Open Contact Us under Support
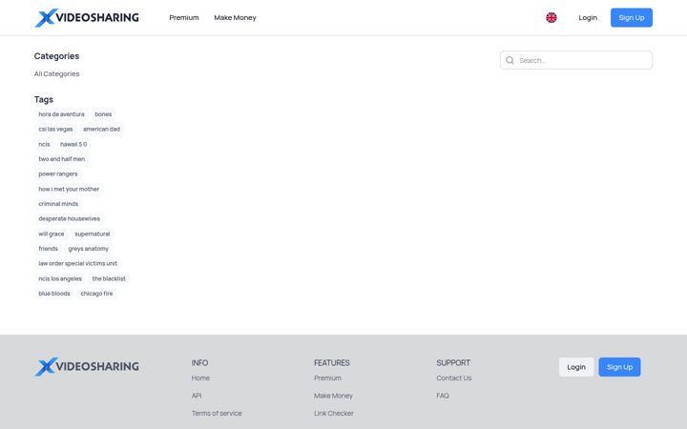687x429 pixels. click(454, 378)
